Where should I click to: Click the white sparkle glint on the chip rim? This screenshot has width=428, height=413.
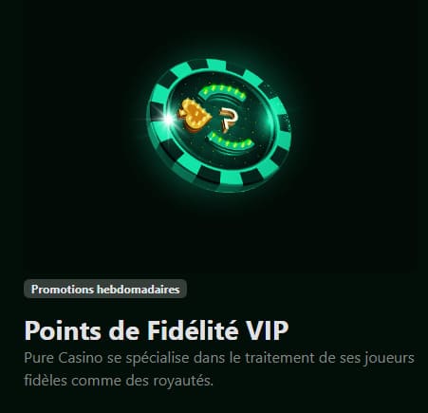click(x=169, y=120)
